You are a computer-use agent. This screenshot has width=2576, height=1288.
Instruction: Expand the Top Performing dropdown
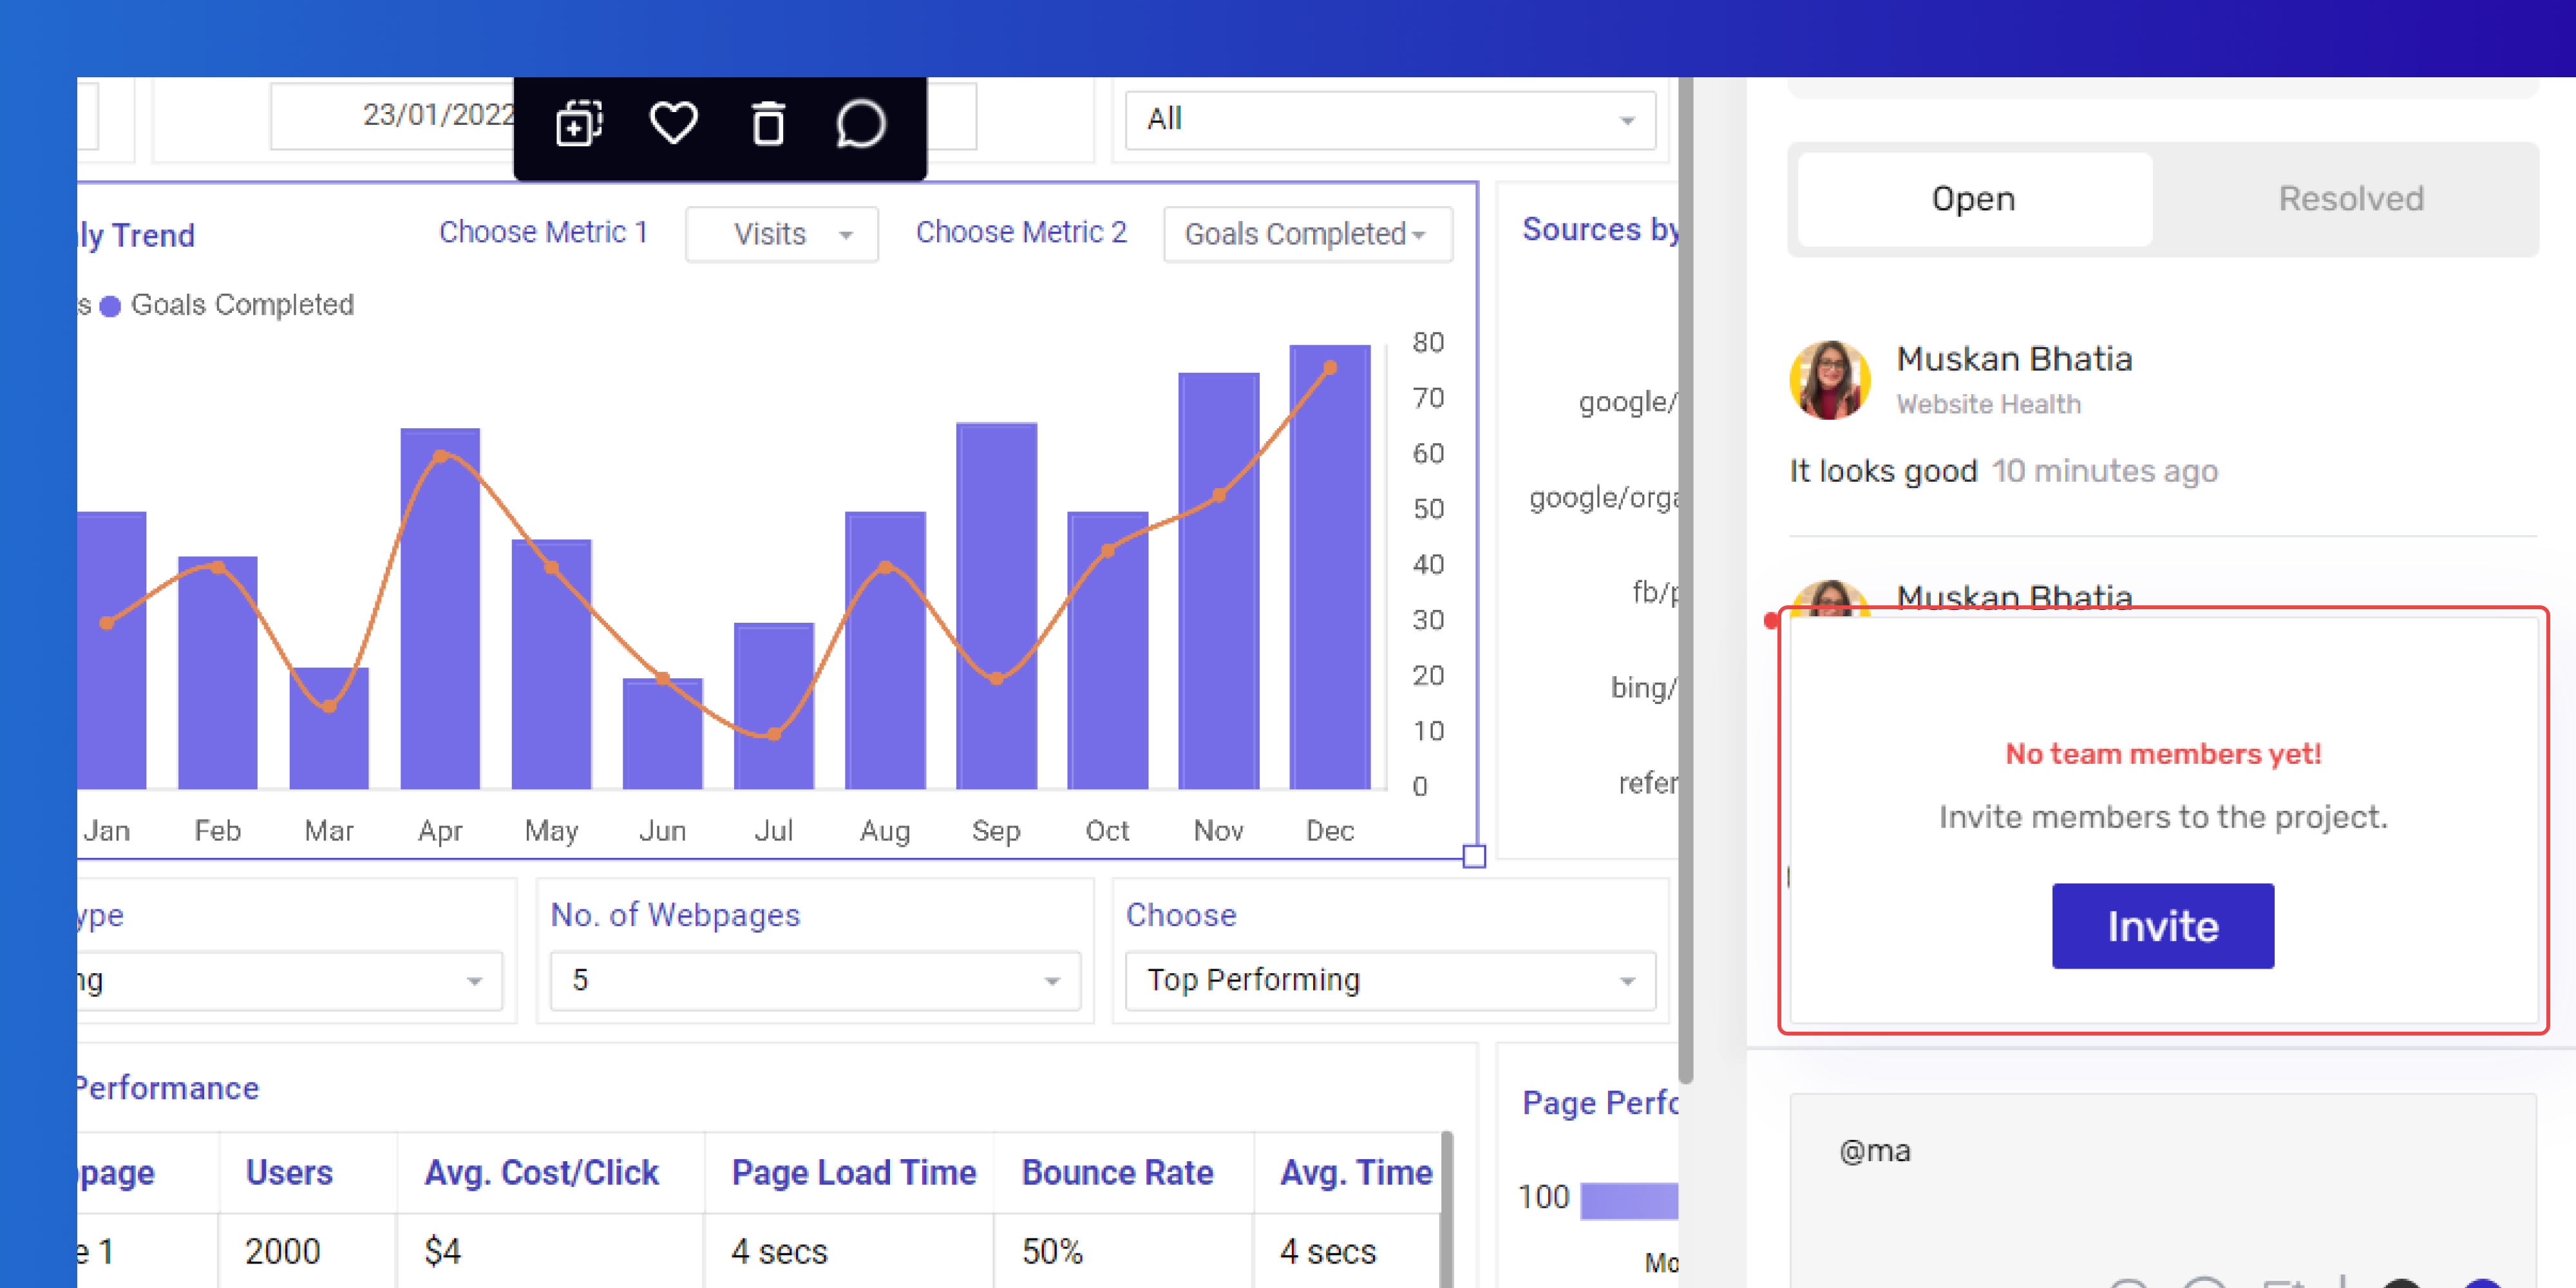(x=1390, y=980)
